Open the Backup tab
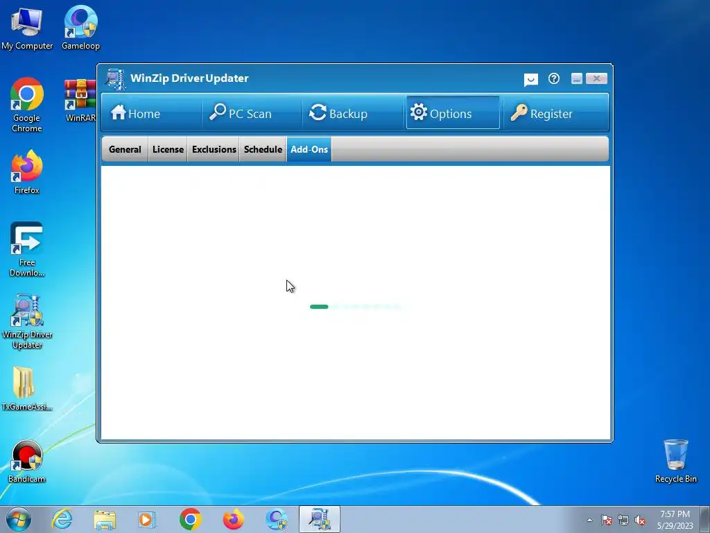This screenshot has width=710, height=533. click(x=352, y=113)
